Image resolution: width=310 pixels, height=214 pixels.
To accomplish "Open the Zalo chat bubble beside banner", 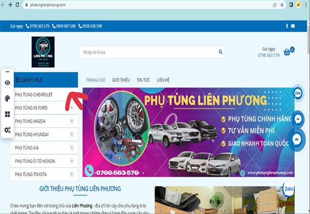I will 298,93.
